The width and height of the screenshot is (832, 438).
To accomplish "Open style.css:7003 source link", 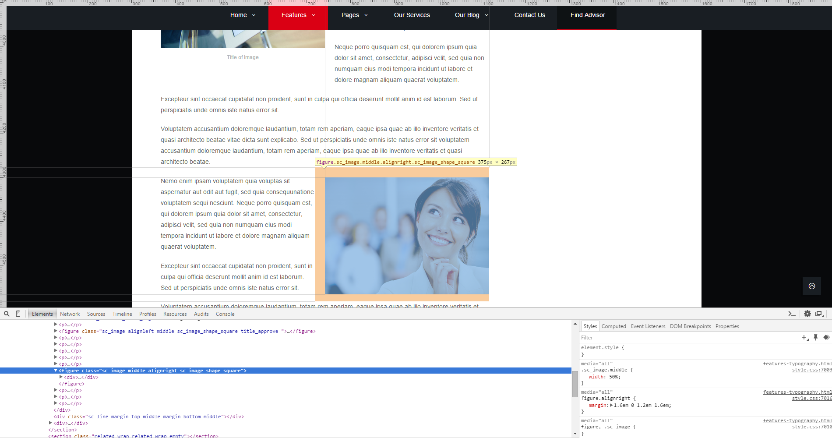I will [811, 370].
